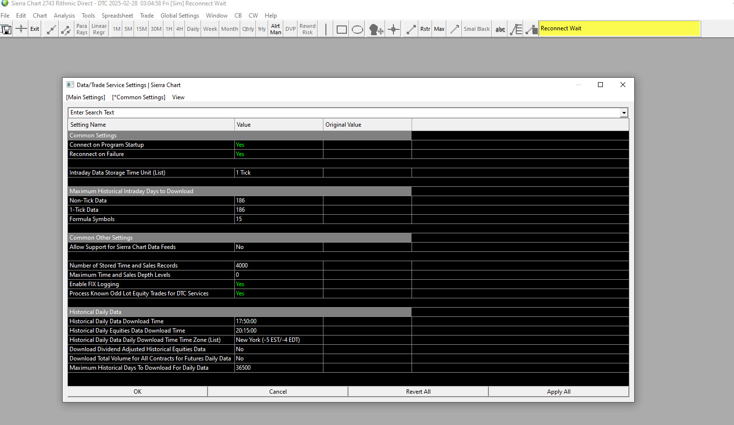This screenshot has width=734, height=425.
Task: Click the Historical Daily Data Download Time 17:50:00
Action: tap(279, 321)
